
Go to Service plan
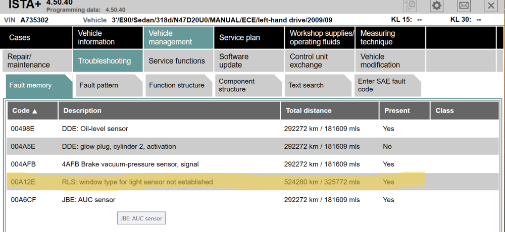click(x=248, y=38)
